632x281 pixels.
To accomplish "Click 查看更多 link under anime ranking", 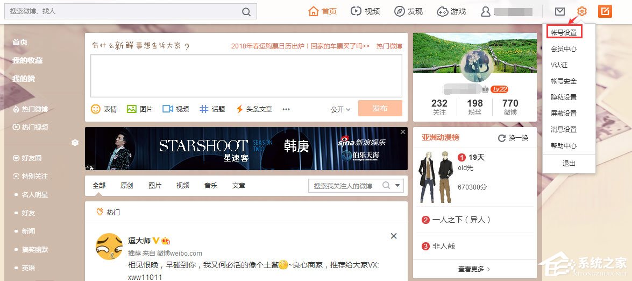I will point(474,269).
